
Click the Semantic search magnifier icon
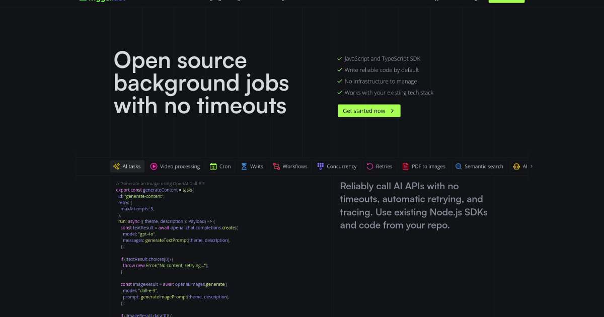[x=459, y=166]
